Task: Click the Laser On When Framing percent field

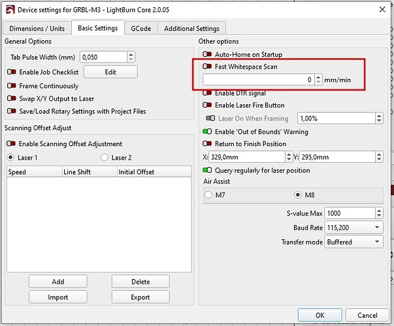Action: pyautogui.click(x=337, y=118)
